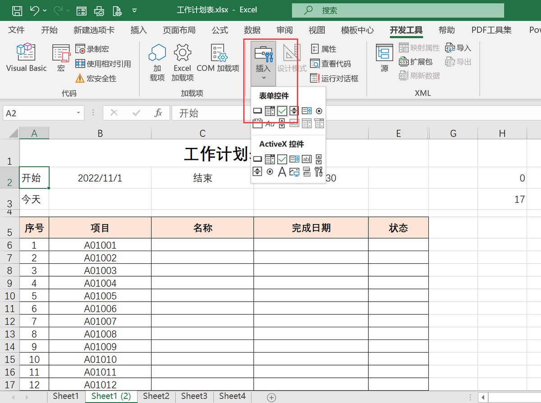
Task: Undo the last action
Action: pos(35,10)
